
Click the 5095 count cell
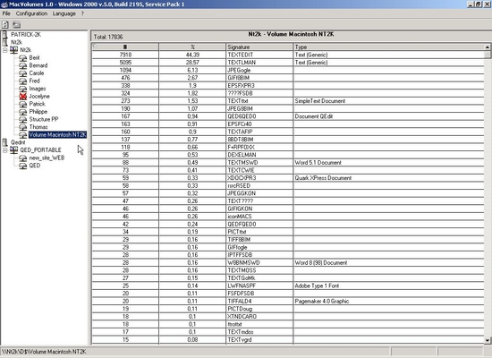tap(125, 62)
